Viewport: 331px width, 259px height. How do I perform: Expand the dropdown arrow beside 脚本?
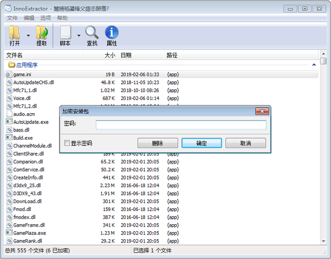(x=79, y=35)
